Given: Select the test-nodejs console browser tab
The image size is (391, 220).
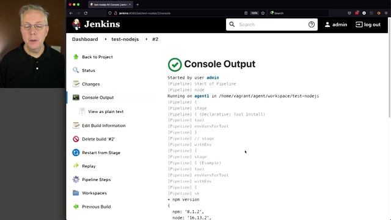Looking at the screenshot, I should coord(111,4).
